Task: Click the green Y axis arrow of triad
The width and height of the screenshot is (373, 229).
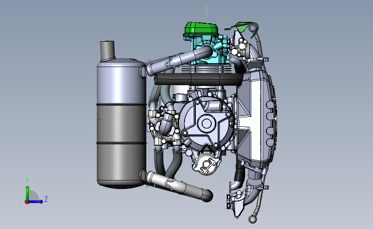Action: tap(28, 193)
